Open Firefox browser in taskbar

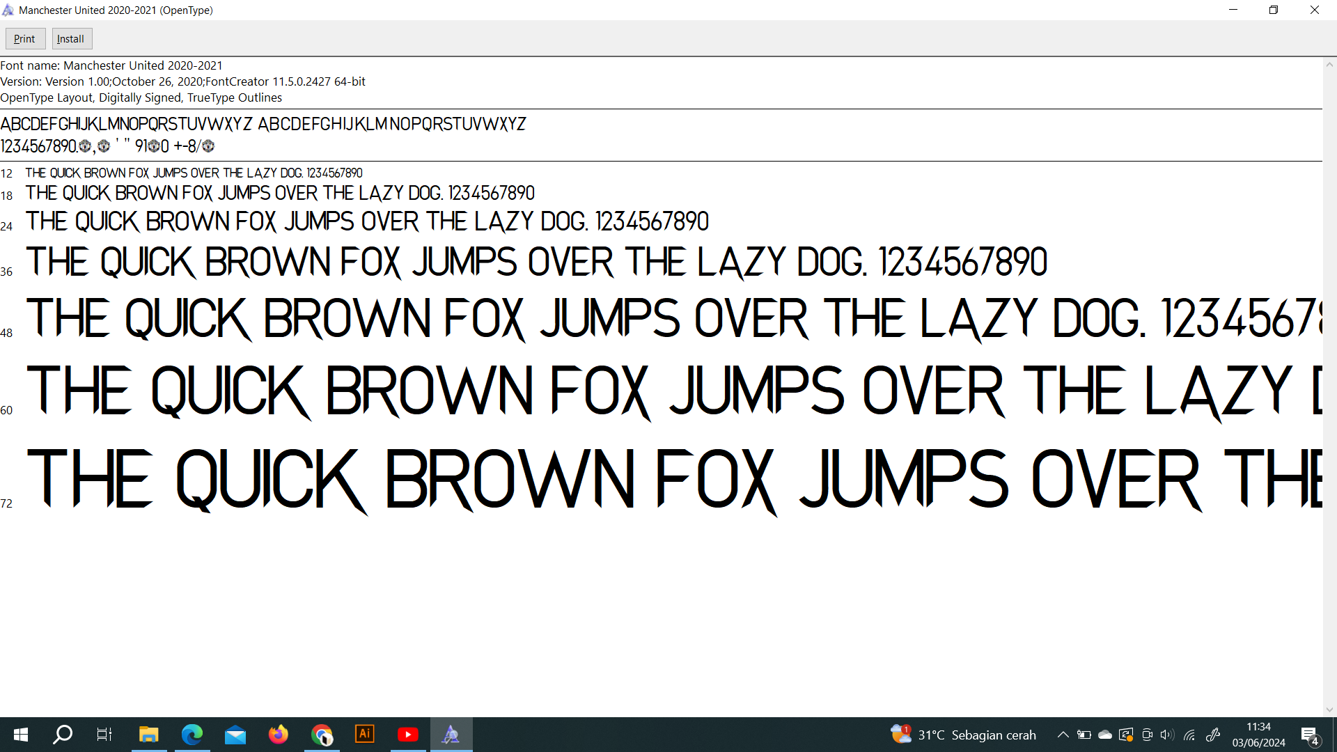click(x=278, y=735)
